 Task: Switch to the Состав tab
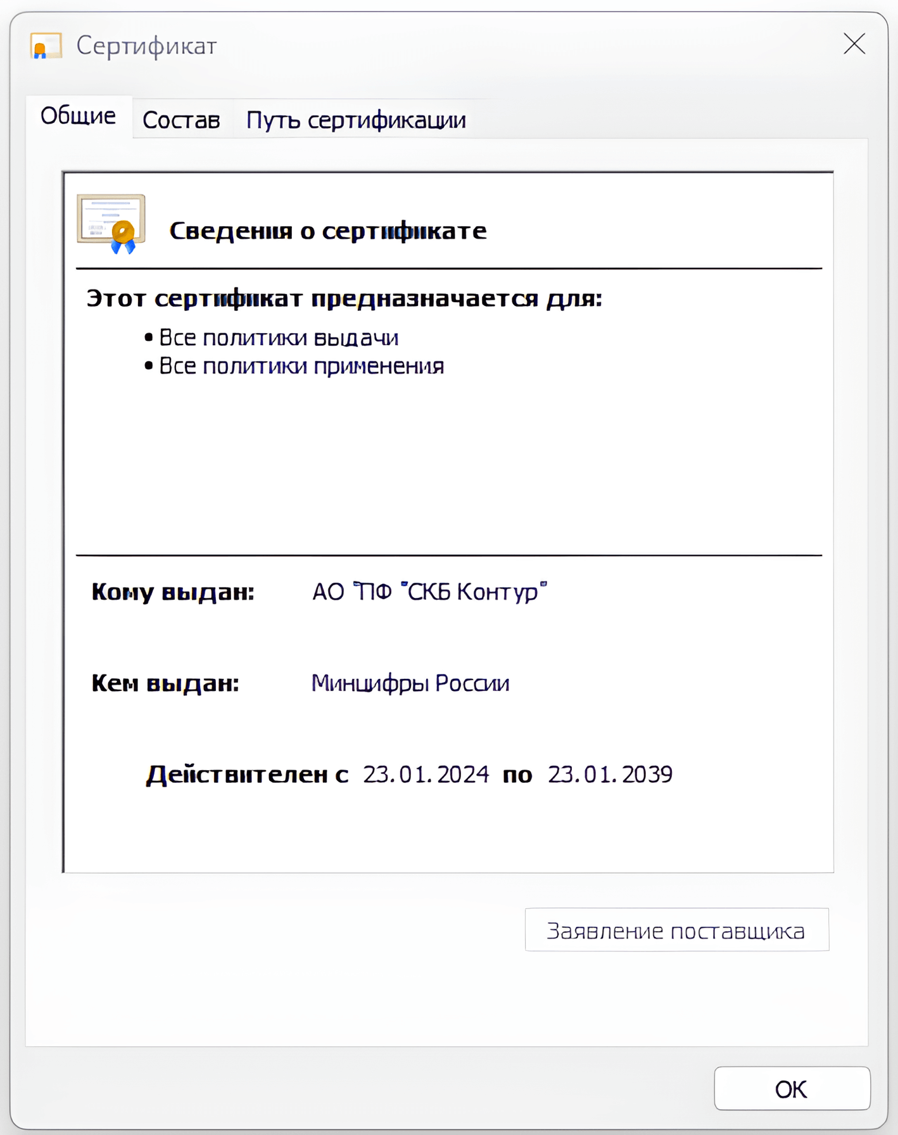click(181, 120)
